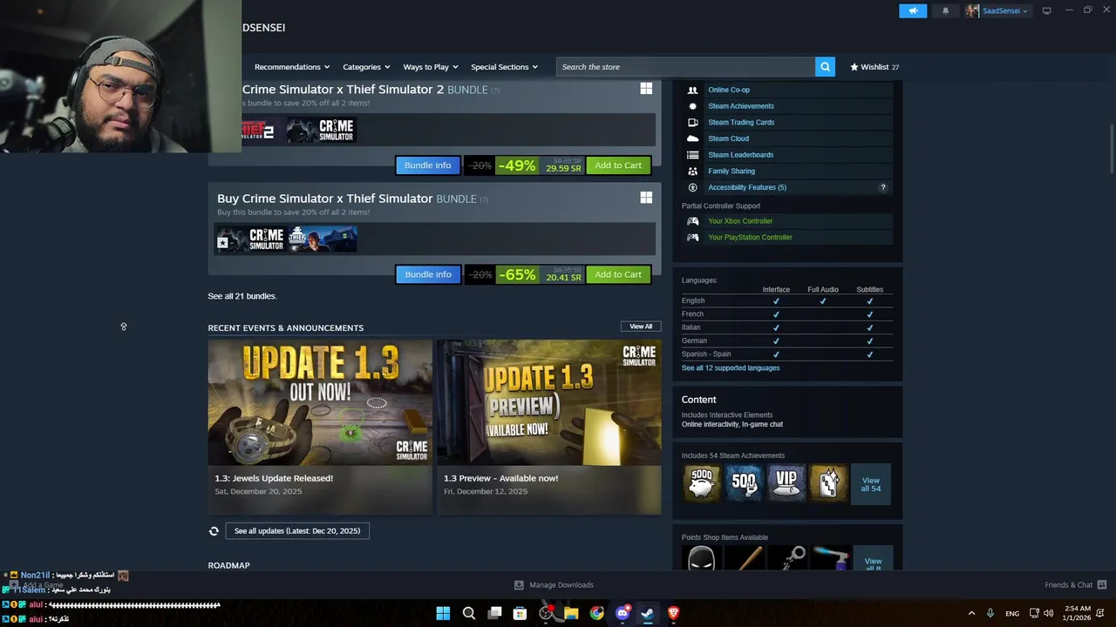The image size is (1116, 627).
Task: Click See all updates (Latest: Dec 20, 2025)
Action: point(297,531)
